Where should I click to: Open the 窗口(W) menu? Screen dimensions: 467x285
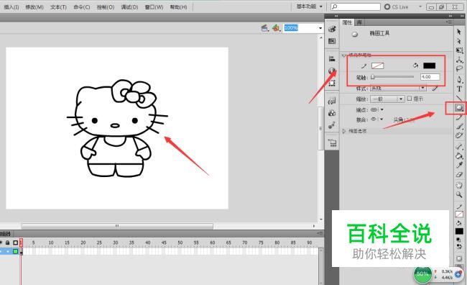pos(154,7)
